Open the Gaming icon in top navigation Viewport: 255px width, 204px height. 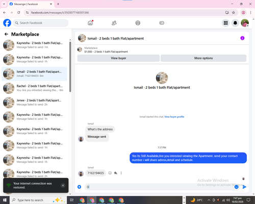click(162, 23)
